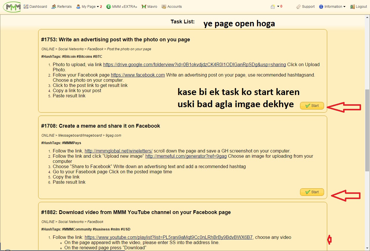Click Logout text in navbar
Screen dimensions: 370x251
pos(361,7)
